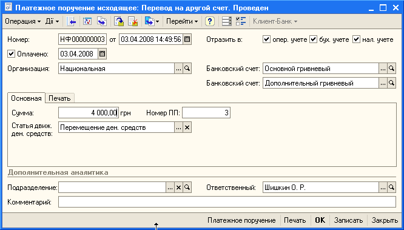
Task: Click the checklist form settings icon
Action: [x=241, y=21]
